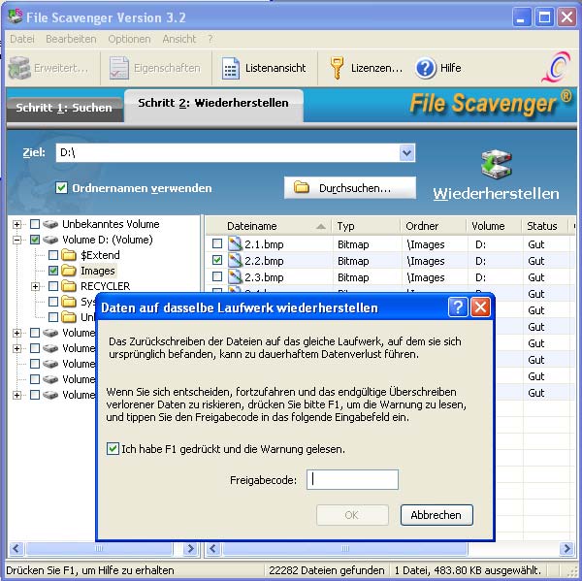Click the Wiederherstellen drive icon
Screen dimensions: 582x581
[497, 165]
